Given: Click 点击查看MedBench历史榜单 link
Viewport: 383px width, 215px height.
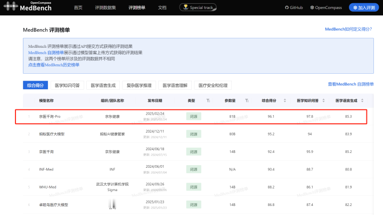Looking at the screenshot, I should [54, 65].
